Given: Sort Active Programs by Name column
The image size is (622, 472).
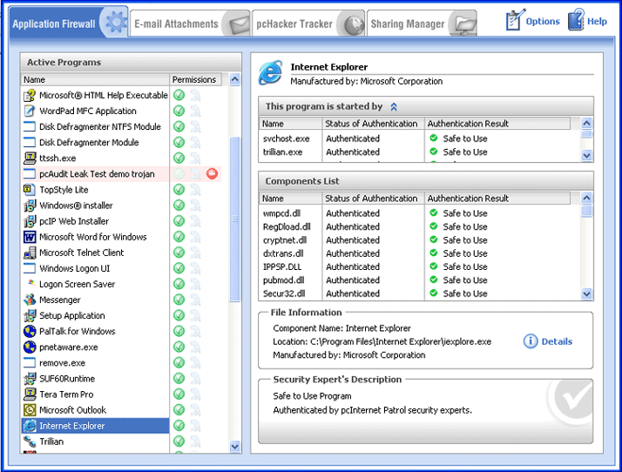Looking at the screenshot, I should pyautogui.click(x=95, y=80).
